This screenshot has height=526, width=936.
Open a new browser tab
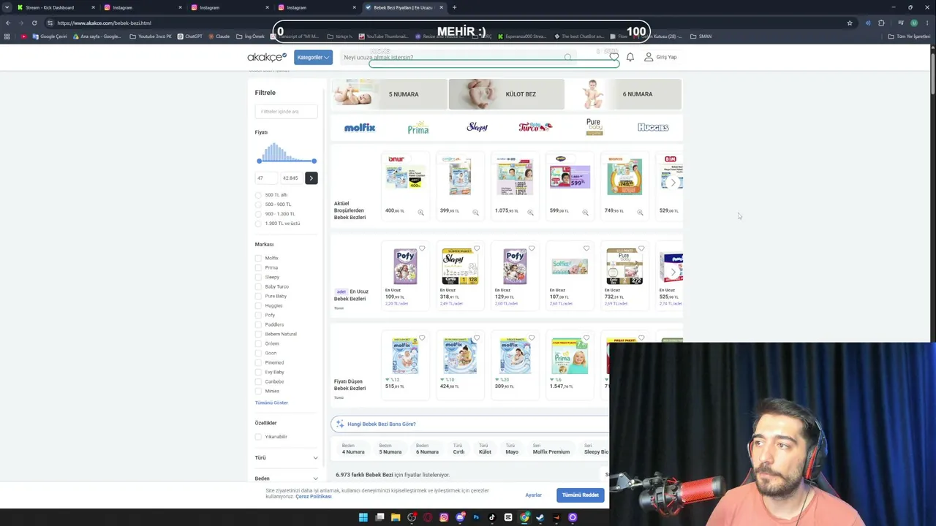coord(454,7)
